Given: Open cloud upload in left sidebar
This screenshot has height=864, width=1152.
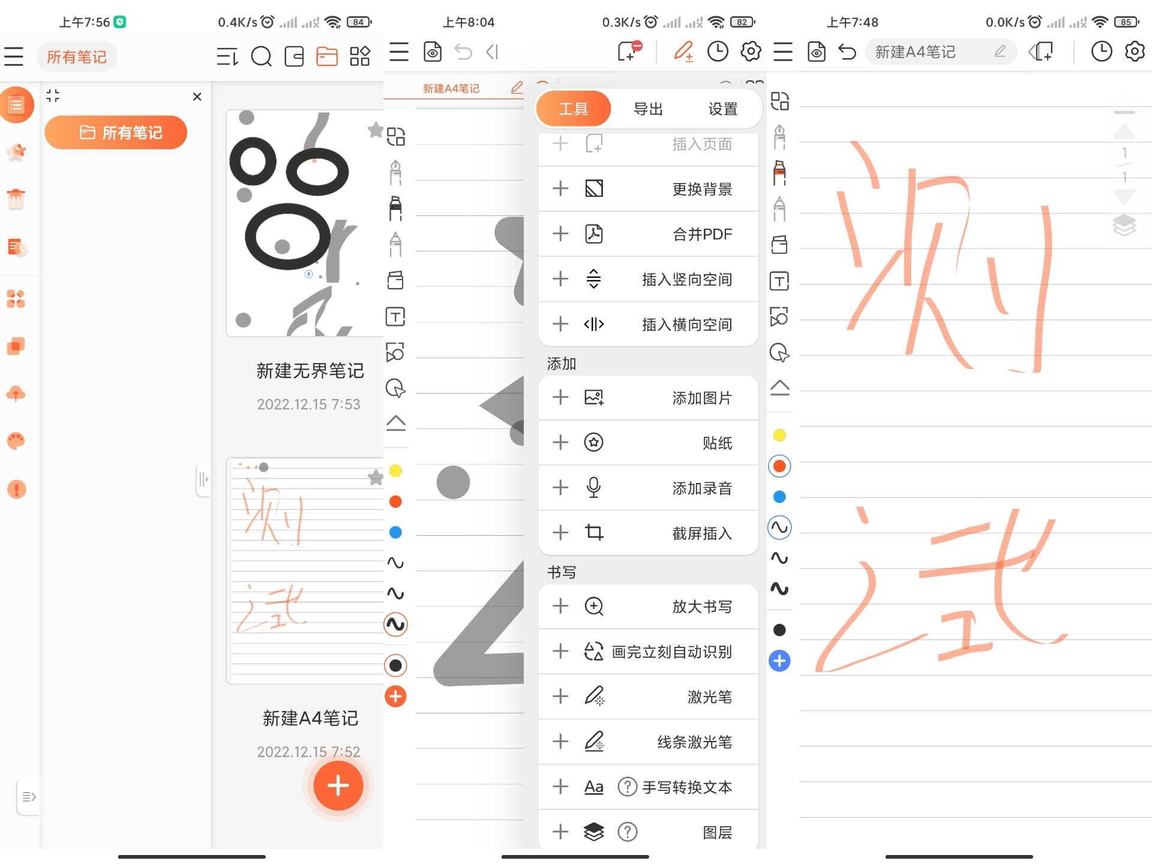Looking at the screenshot, I should tap(16, 394).
